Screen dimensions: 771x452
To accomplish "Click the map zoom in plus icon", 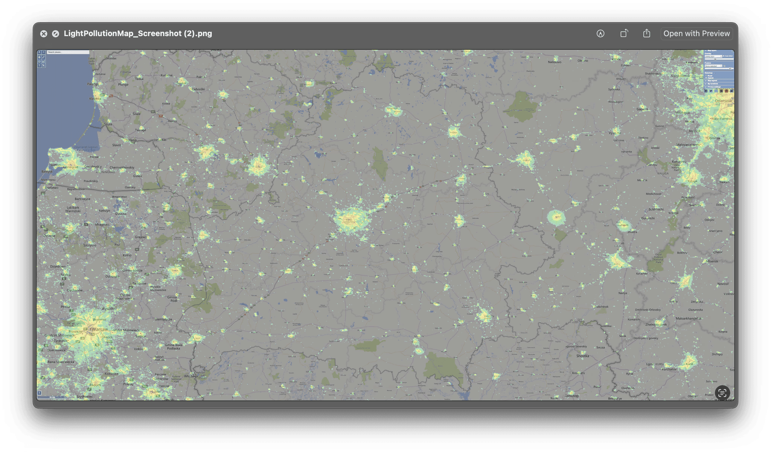I will point(39,52).
